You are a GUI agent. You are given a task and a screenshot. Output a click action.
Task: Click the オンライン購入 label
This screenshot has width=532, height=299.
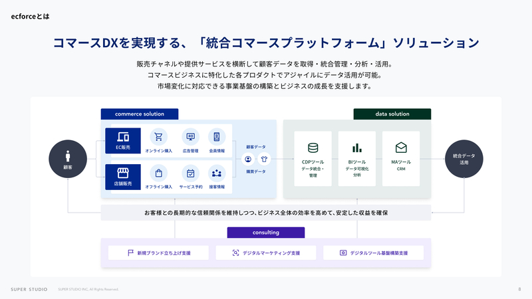(x=158, y=151)
